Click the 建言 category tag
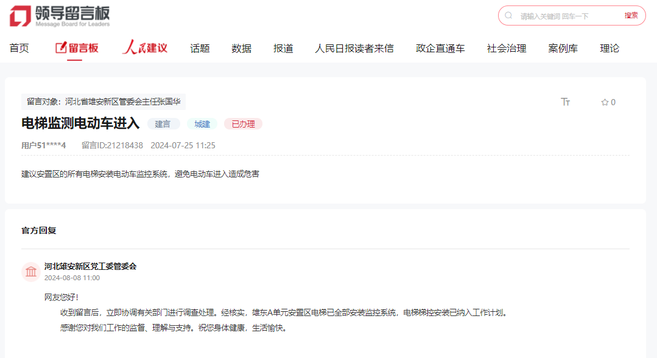The height and width of the screenshot is (358, 657). [163, 124]
